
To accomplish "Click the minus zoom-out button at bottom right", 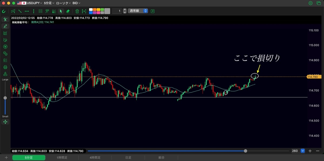I will [x=318, y=151].
